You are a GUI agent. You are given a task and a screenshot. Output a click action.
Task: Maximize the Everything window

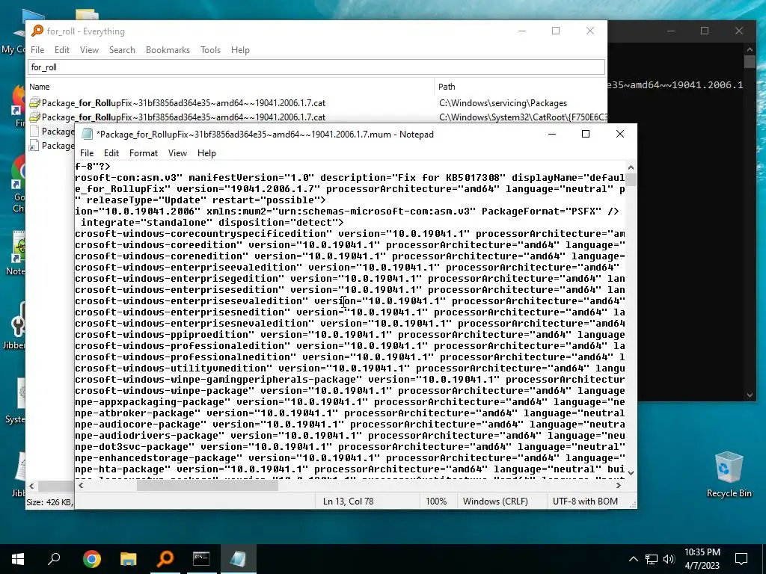(x=556, y=31)
